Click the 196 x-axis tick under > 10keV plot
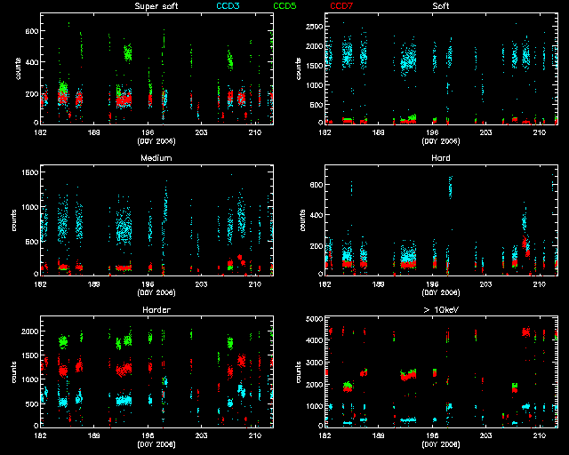Viewport: 569px width, 455px height. 432,435
